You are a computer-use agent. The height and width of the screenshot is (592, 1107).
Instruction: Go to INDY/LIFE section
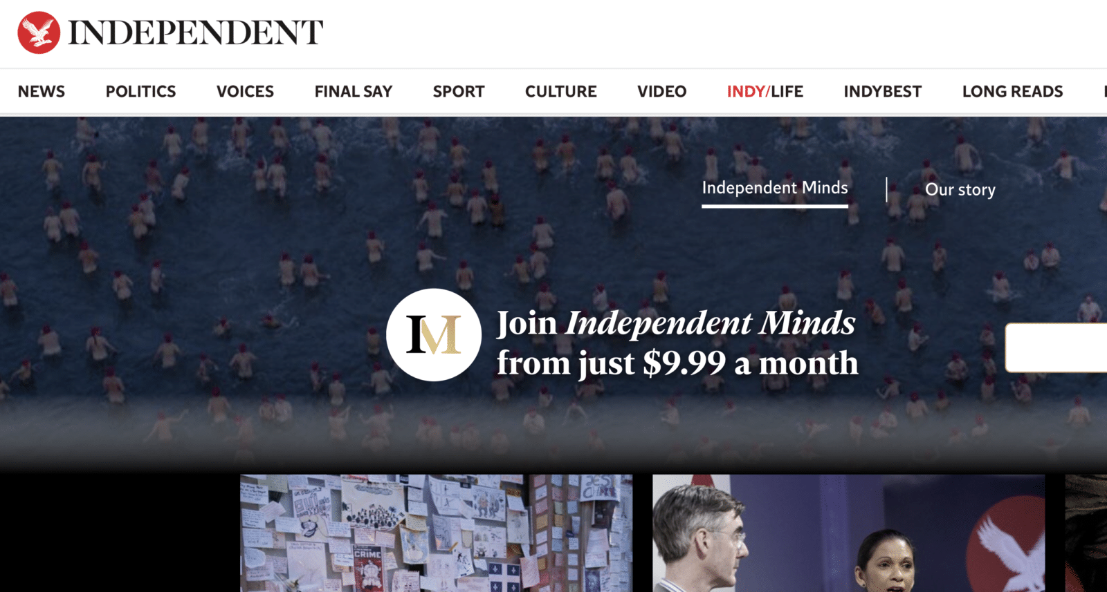pos(765,91)
